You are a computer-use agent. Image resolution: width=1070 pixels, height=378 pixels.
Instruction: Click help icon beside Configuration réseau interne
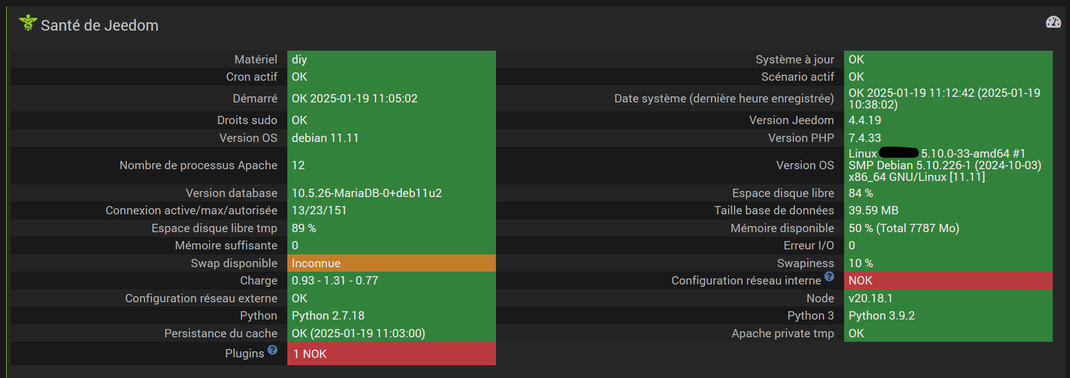click(x=829, y=277)
